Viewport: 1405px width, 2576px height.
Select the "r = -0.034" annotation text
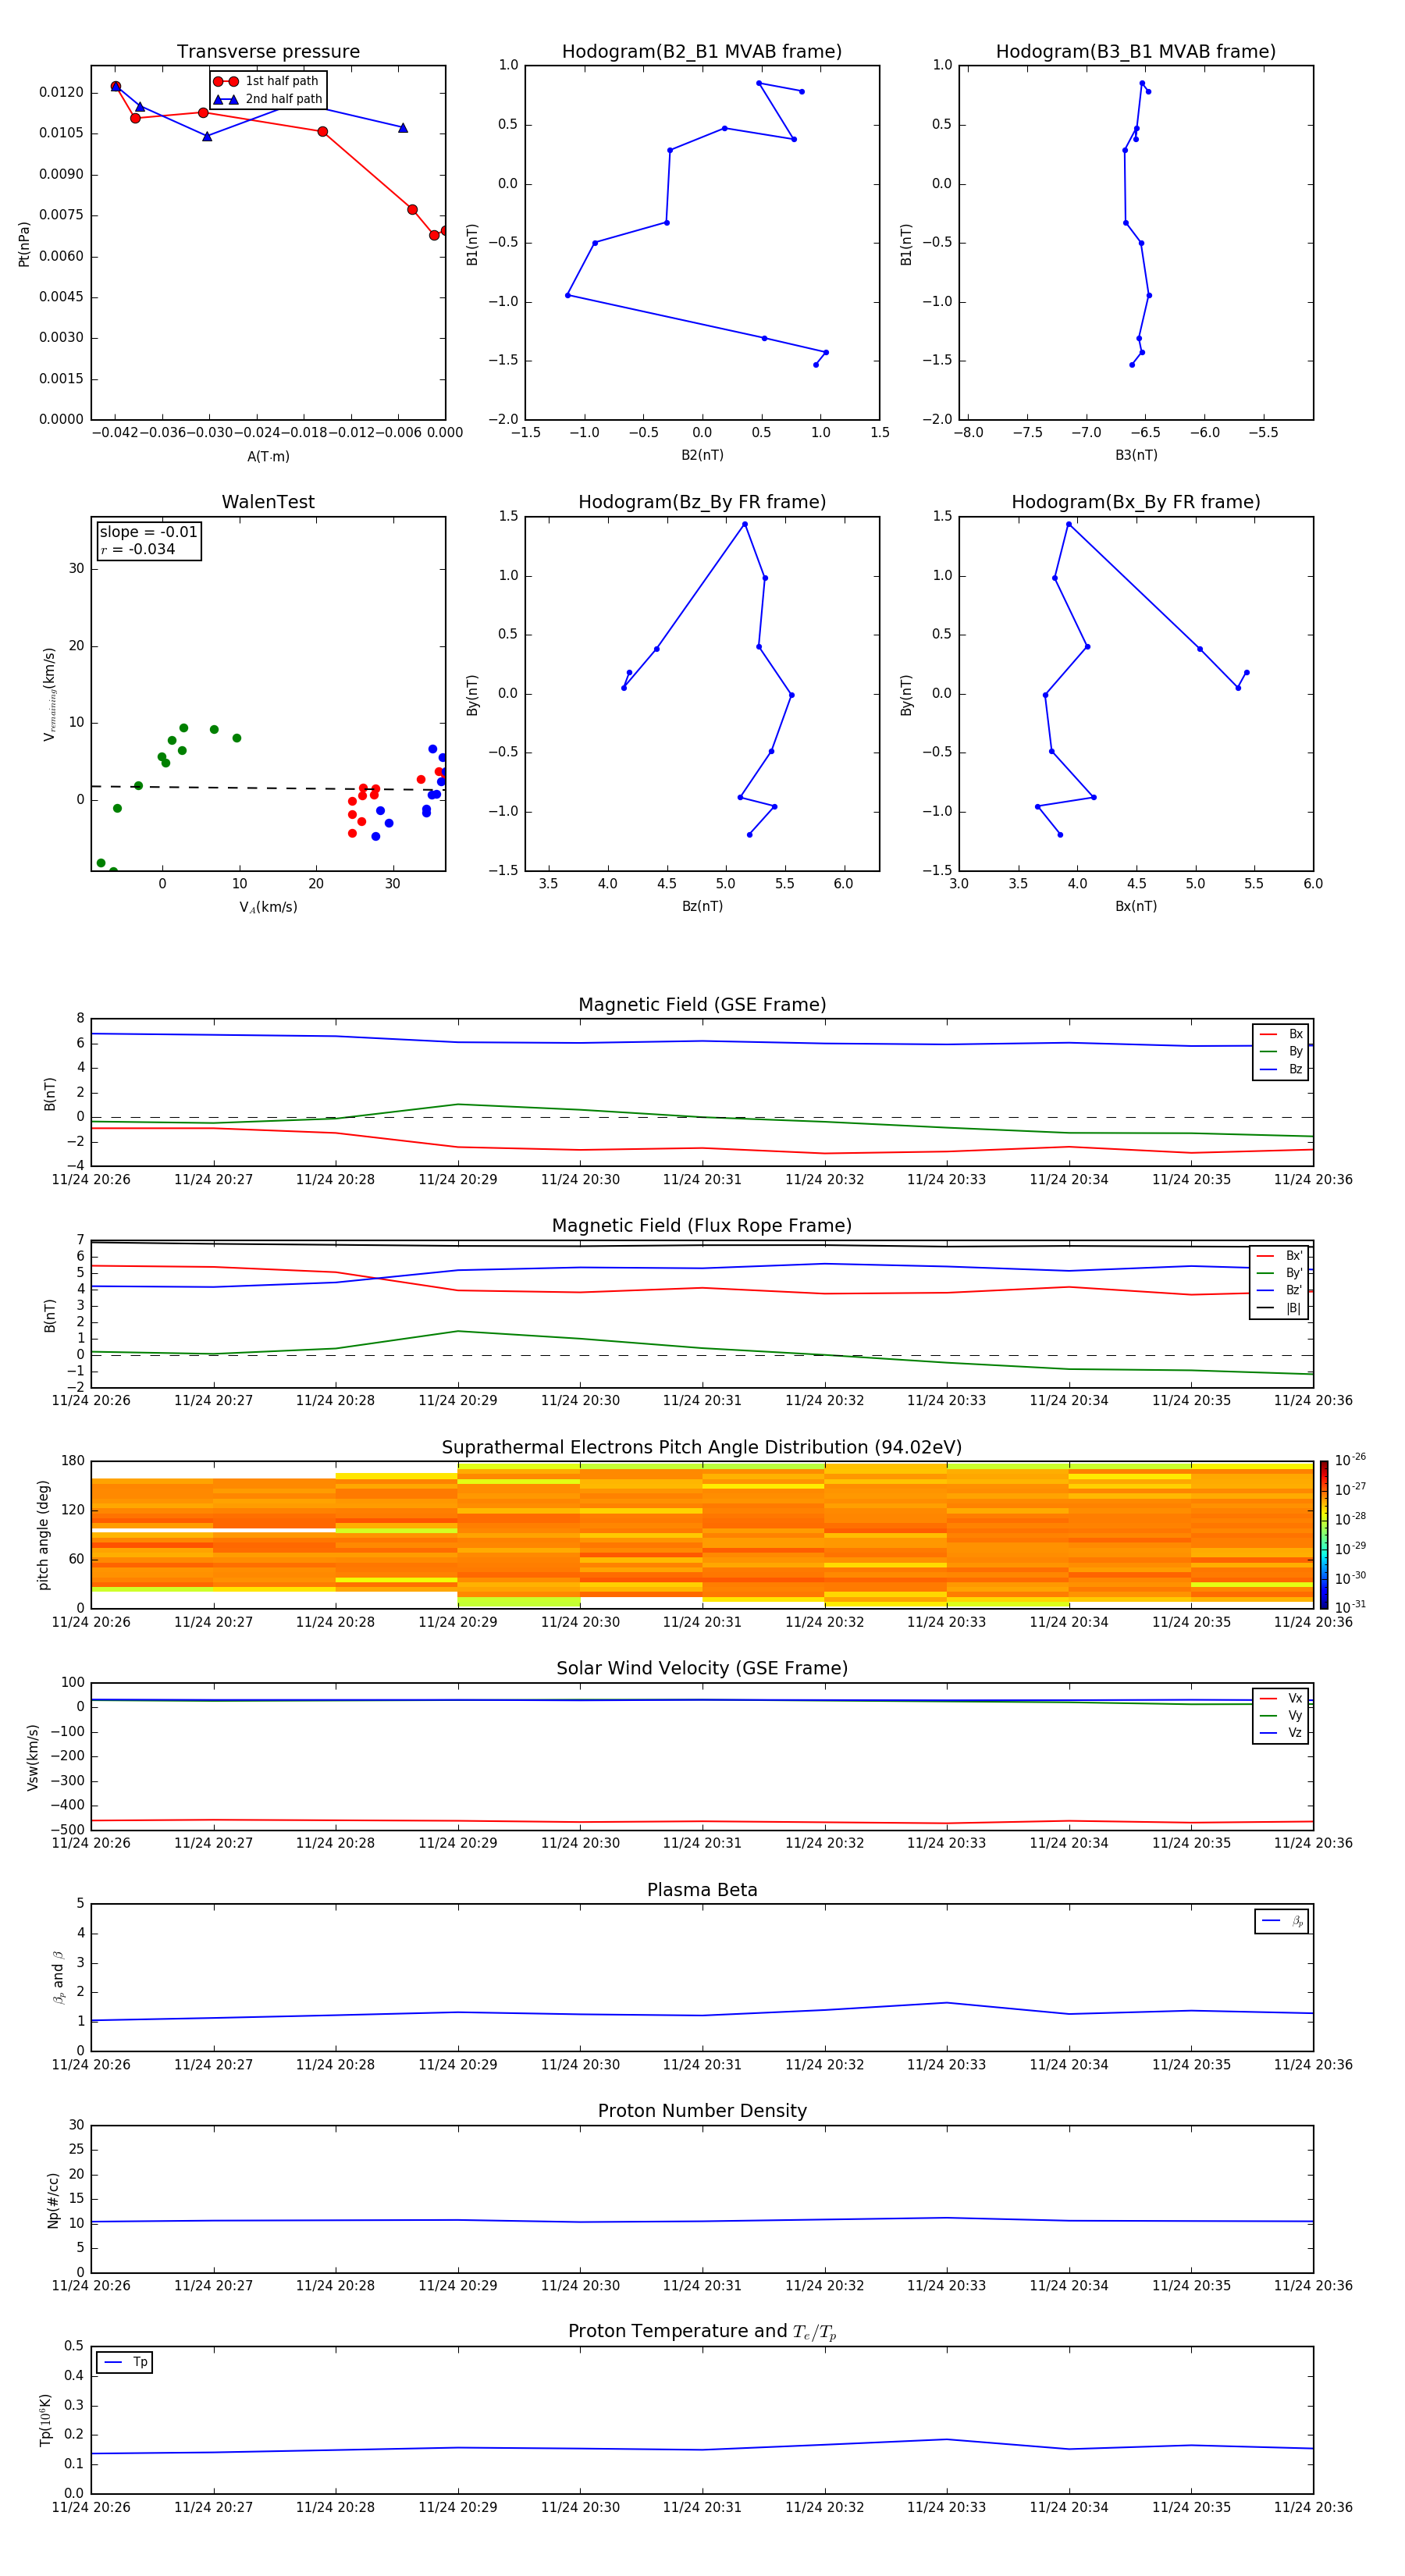tap(138, 549)
